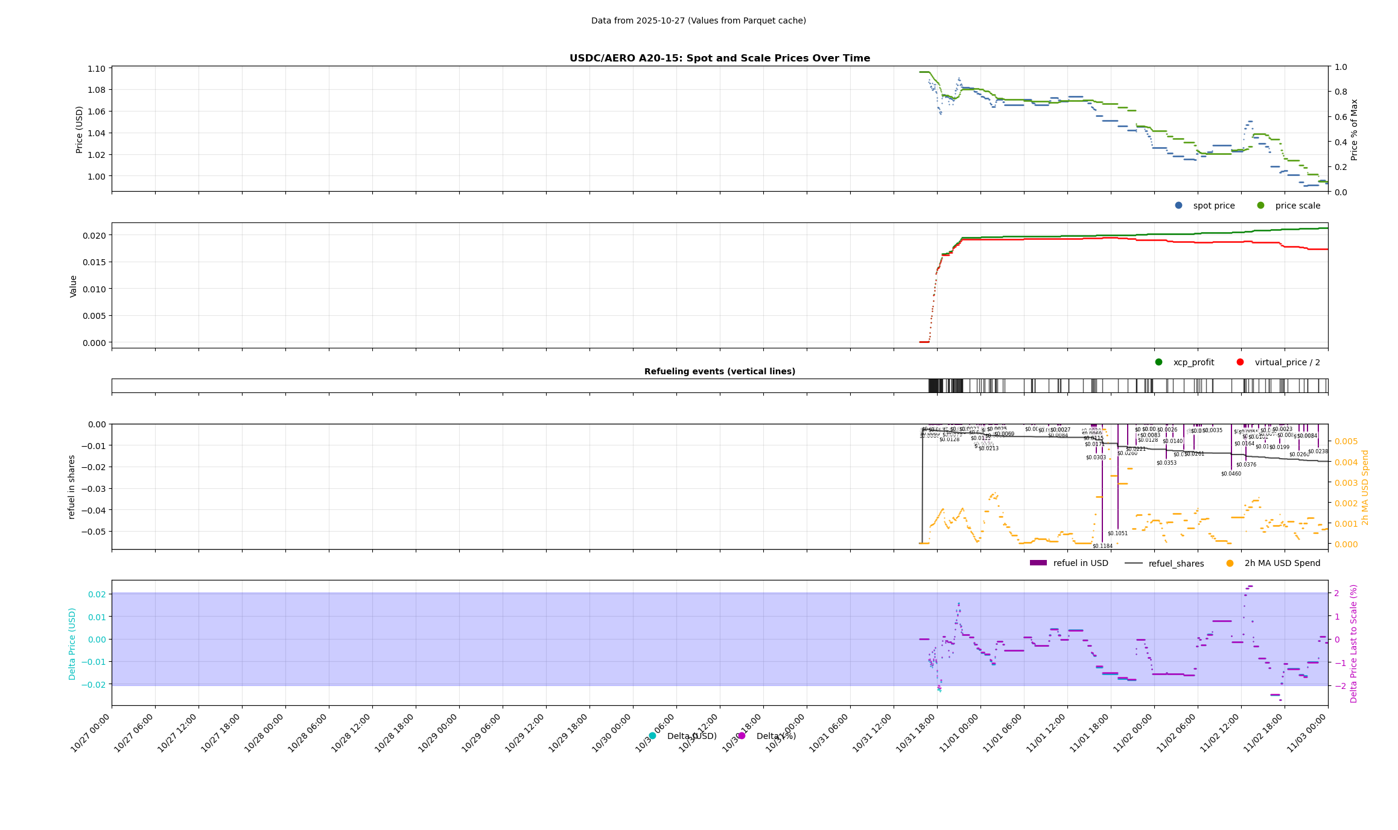This screenshot has height=830, width=1398.
Task: Click the green price scale legend marker
Action: (1260, 206)
